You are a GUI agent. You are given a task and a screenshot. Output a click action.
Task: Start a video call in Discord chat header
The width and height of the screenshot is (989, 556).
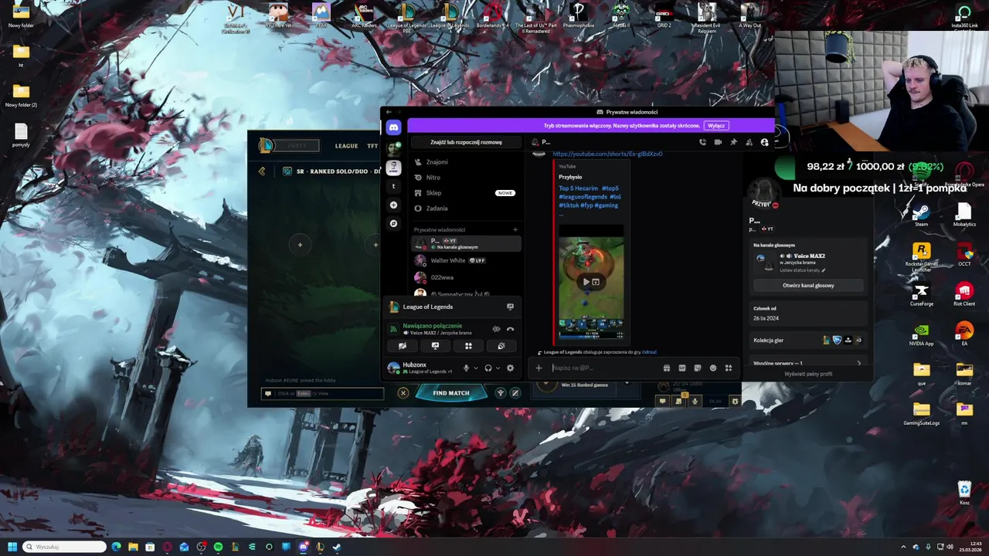pyautogui.click(x=718, y=142)
